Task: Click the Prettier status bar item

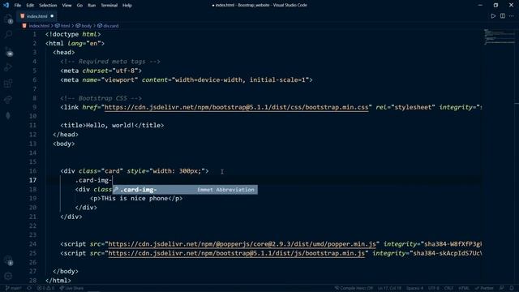Action: (484, 288)
